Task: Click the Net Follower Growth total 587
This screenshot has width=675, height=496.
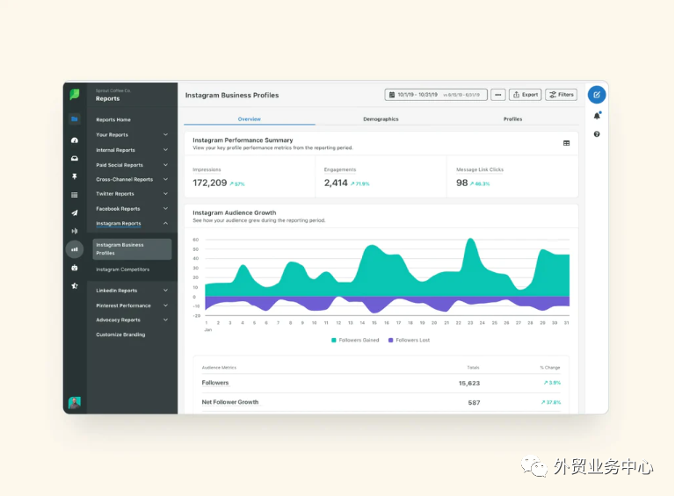Action: coord(474,403)
